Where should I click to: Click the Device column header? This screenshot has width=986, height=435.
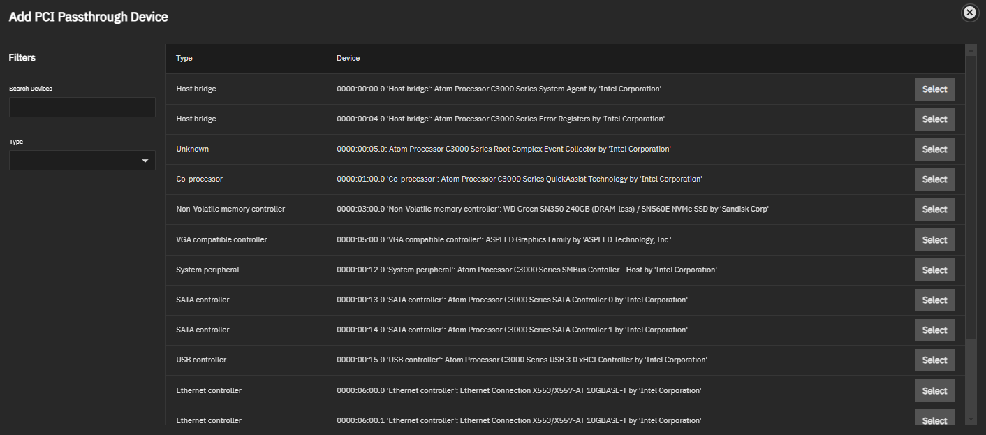348,59
